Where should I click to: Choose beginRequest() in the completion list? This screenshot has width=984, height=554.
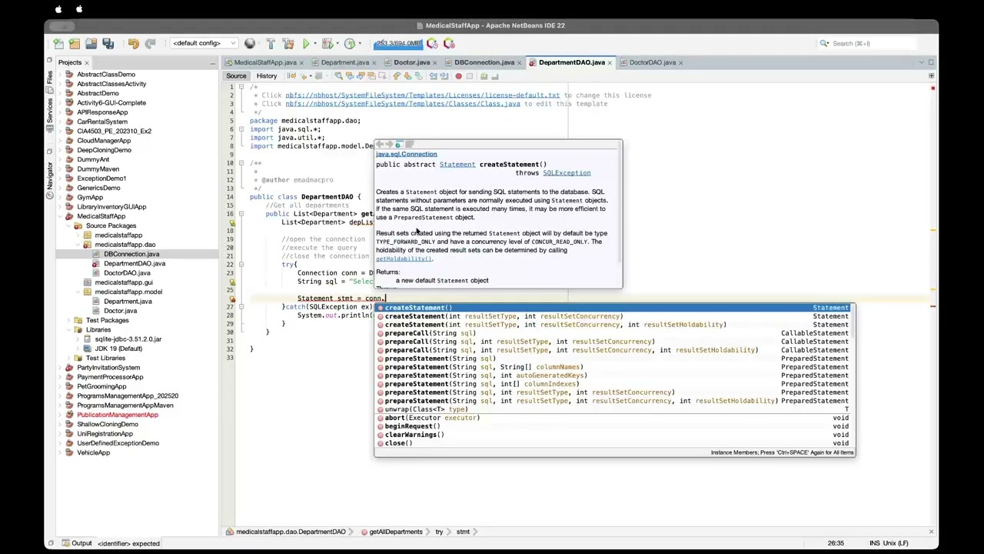pos(613,426)
